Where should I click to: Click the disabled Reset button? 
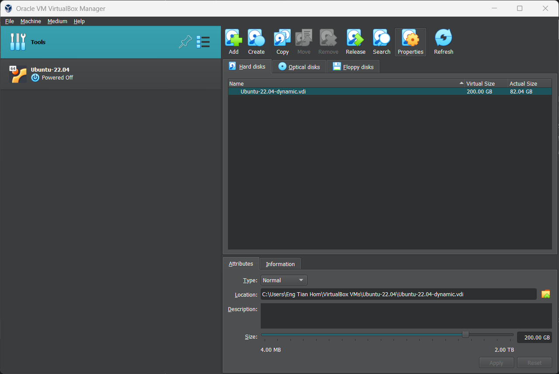coord(535,363)
